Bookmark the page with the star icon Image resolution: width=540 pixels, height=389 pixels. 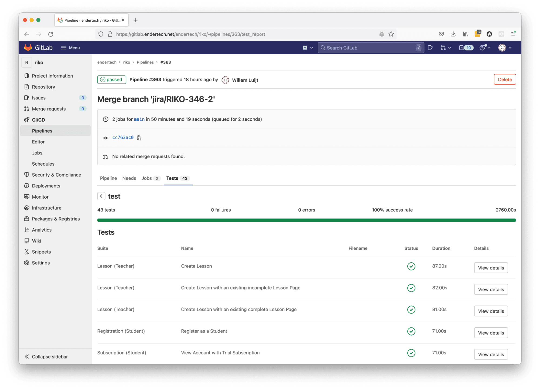391,34
